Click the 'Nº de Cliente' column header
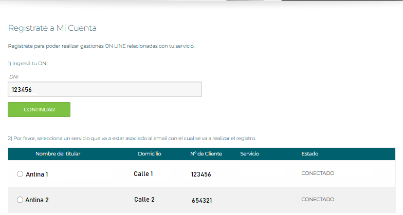The image size is (403, 215). point(206,154)
